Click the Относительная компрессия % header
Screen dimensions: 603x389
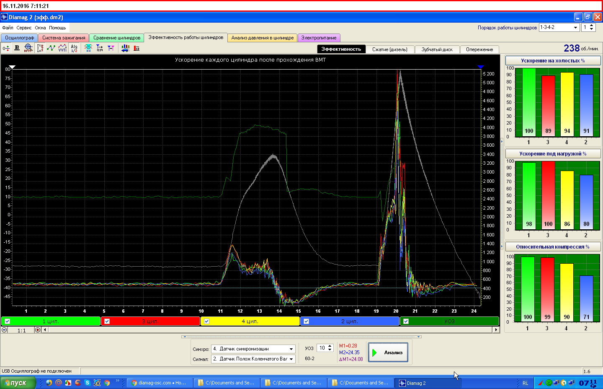(553, 247)
